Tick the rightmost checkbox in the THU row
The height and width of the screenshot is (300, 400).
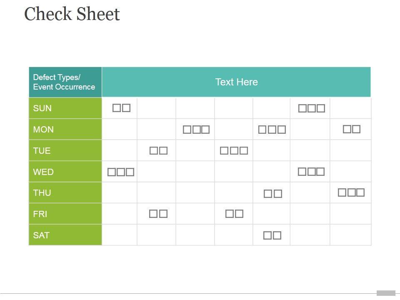360,192
